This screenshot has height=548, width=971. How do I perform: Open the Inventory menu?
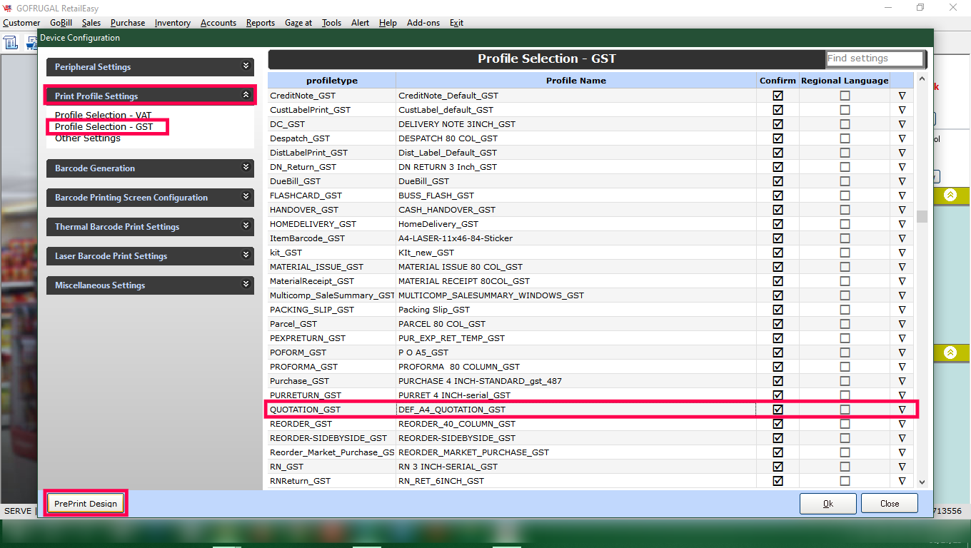tap(173, 23)
